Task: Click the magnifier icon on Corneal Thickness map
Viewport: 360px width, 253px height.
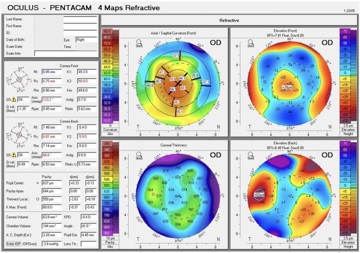Action: [x=139, y=154]
